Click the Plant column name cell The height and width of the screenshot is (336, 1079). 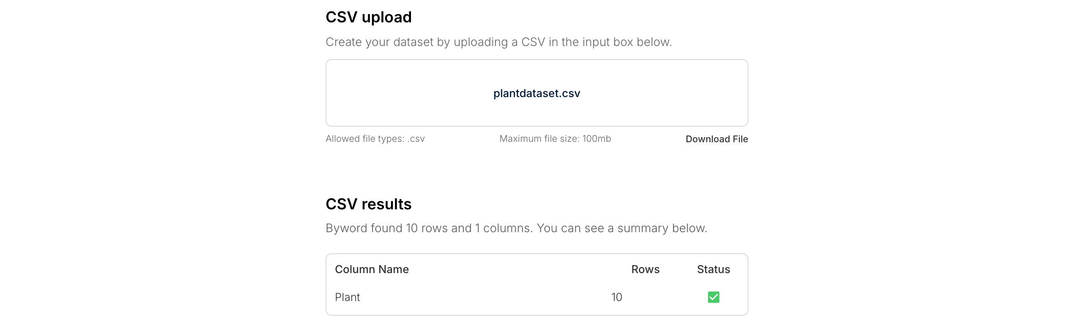[x=347, y=297]
